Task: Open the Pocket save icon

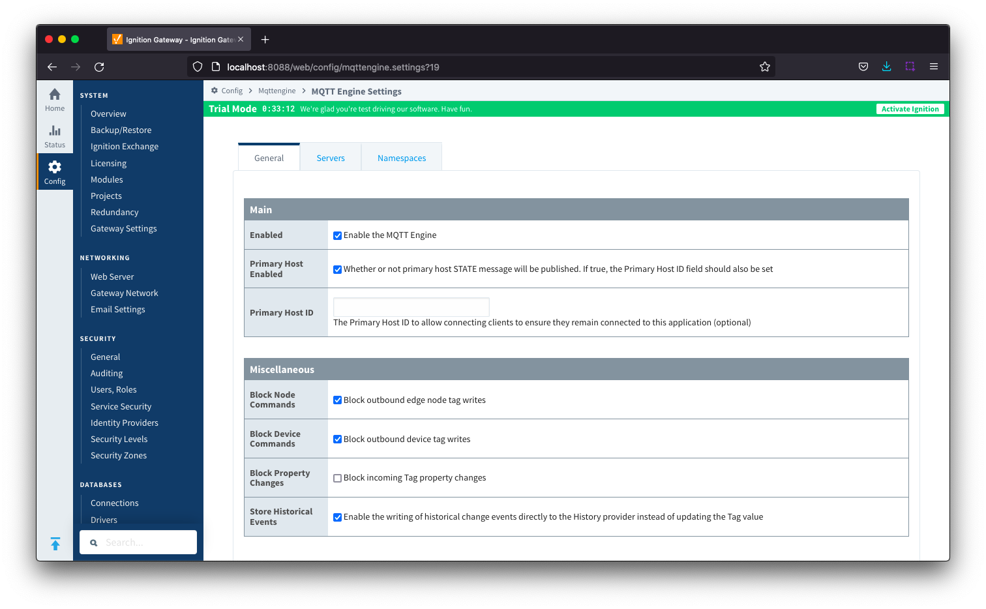Action: coord(863,67)
